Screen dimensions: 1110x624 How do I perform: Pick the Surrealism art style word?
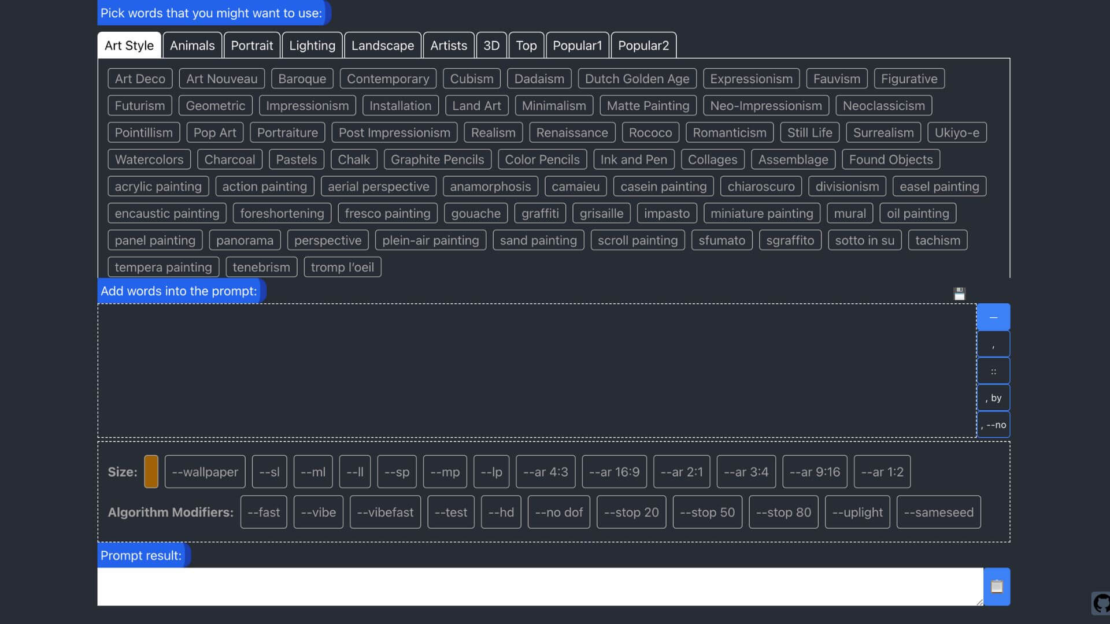[883, 132]
